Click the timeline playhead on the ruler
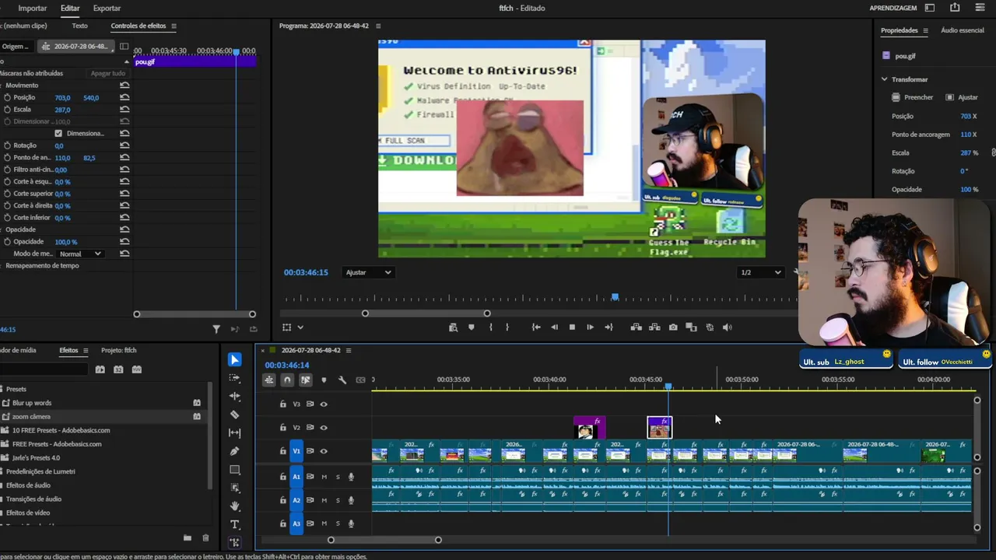 pyautogui.click(x=668, y=386)
